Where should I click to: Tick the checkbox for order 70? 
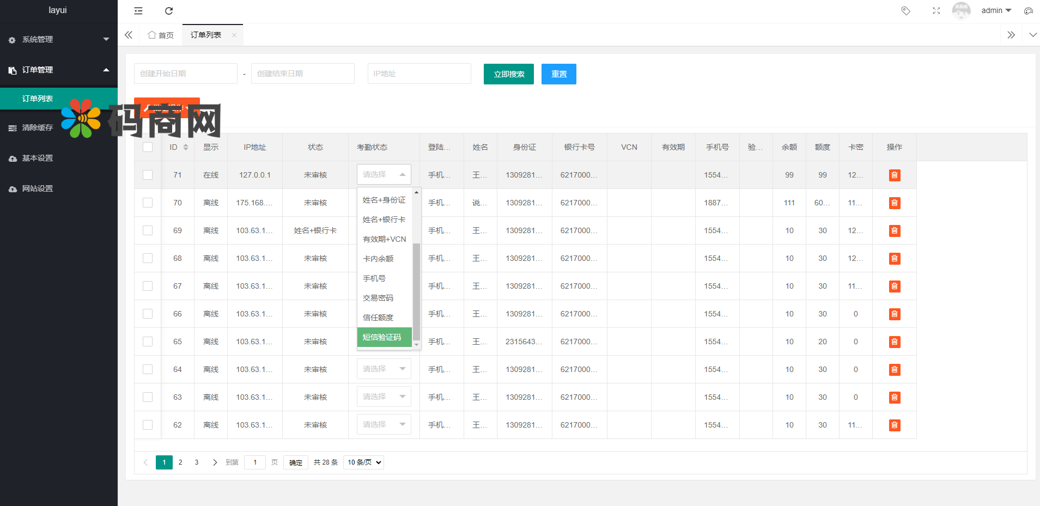coord(148,203)
